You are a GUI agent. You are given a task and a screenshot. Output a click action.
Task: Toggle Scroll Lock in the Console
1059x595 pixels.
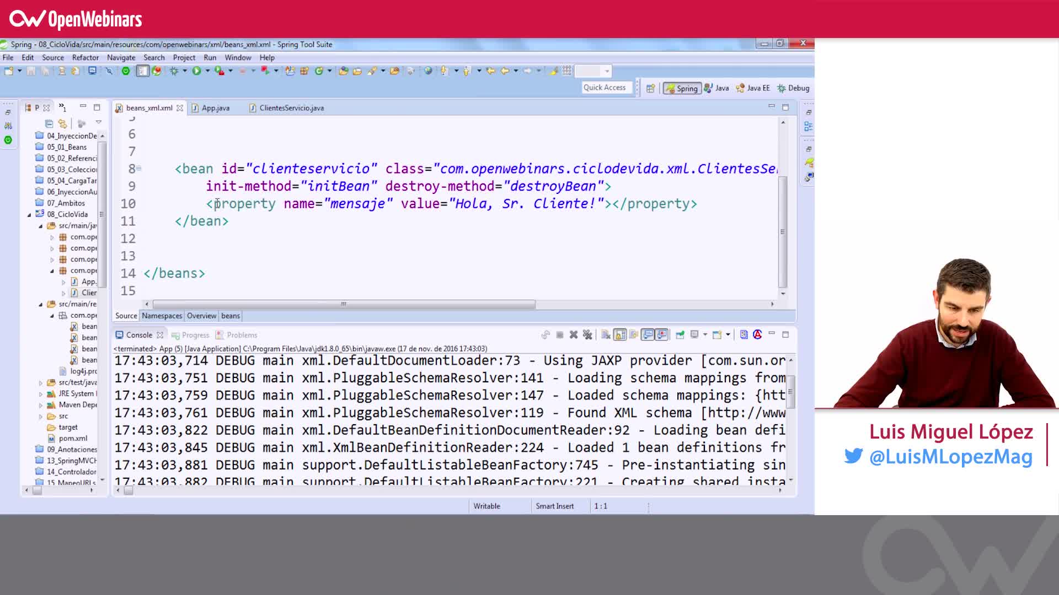[619, 334]
